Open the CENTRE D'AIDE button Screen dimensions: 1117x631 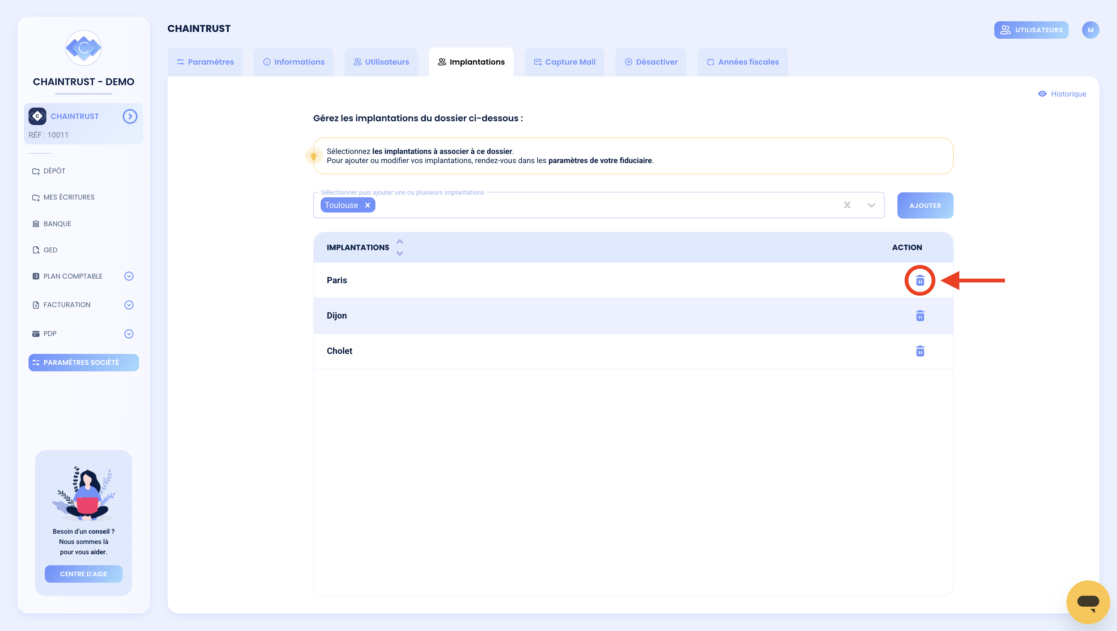[83, 574]
